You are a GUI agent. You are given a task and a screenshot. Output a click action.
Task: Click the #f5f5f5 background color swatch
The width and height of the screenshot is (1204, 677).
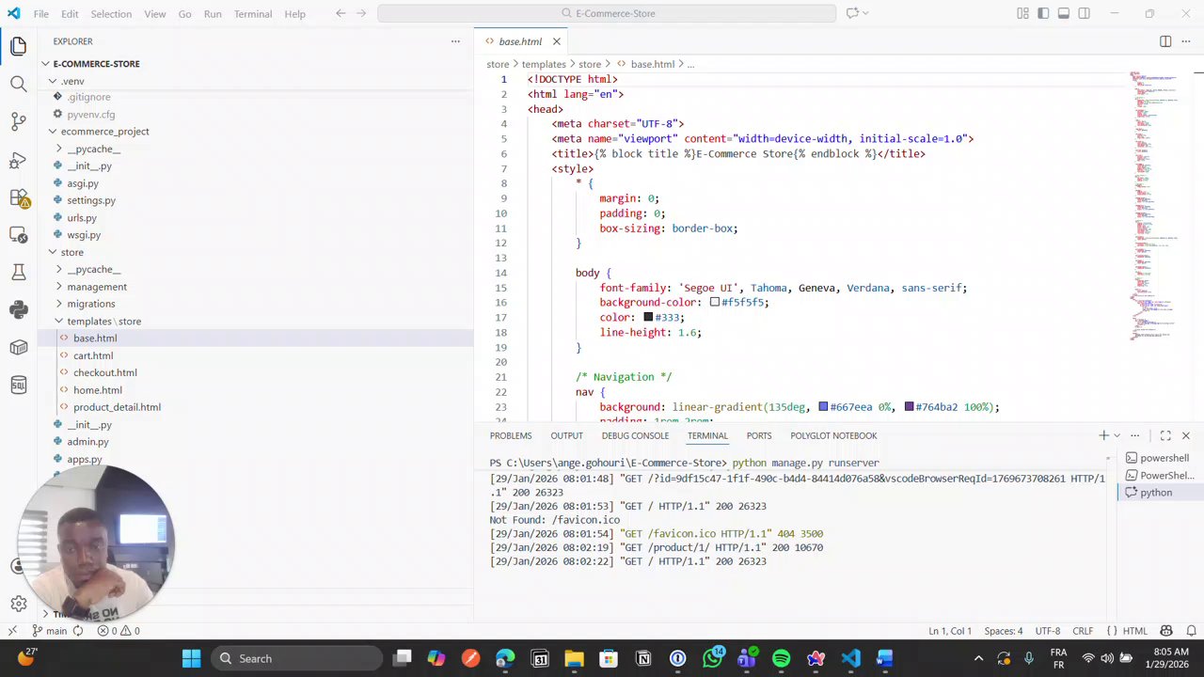[x=715, y=303]
